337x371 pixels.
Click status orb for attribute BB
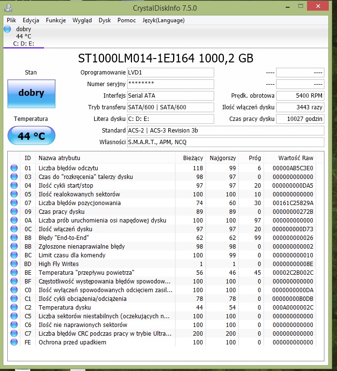click(14, 247)
